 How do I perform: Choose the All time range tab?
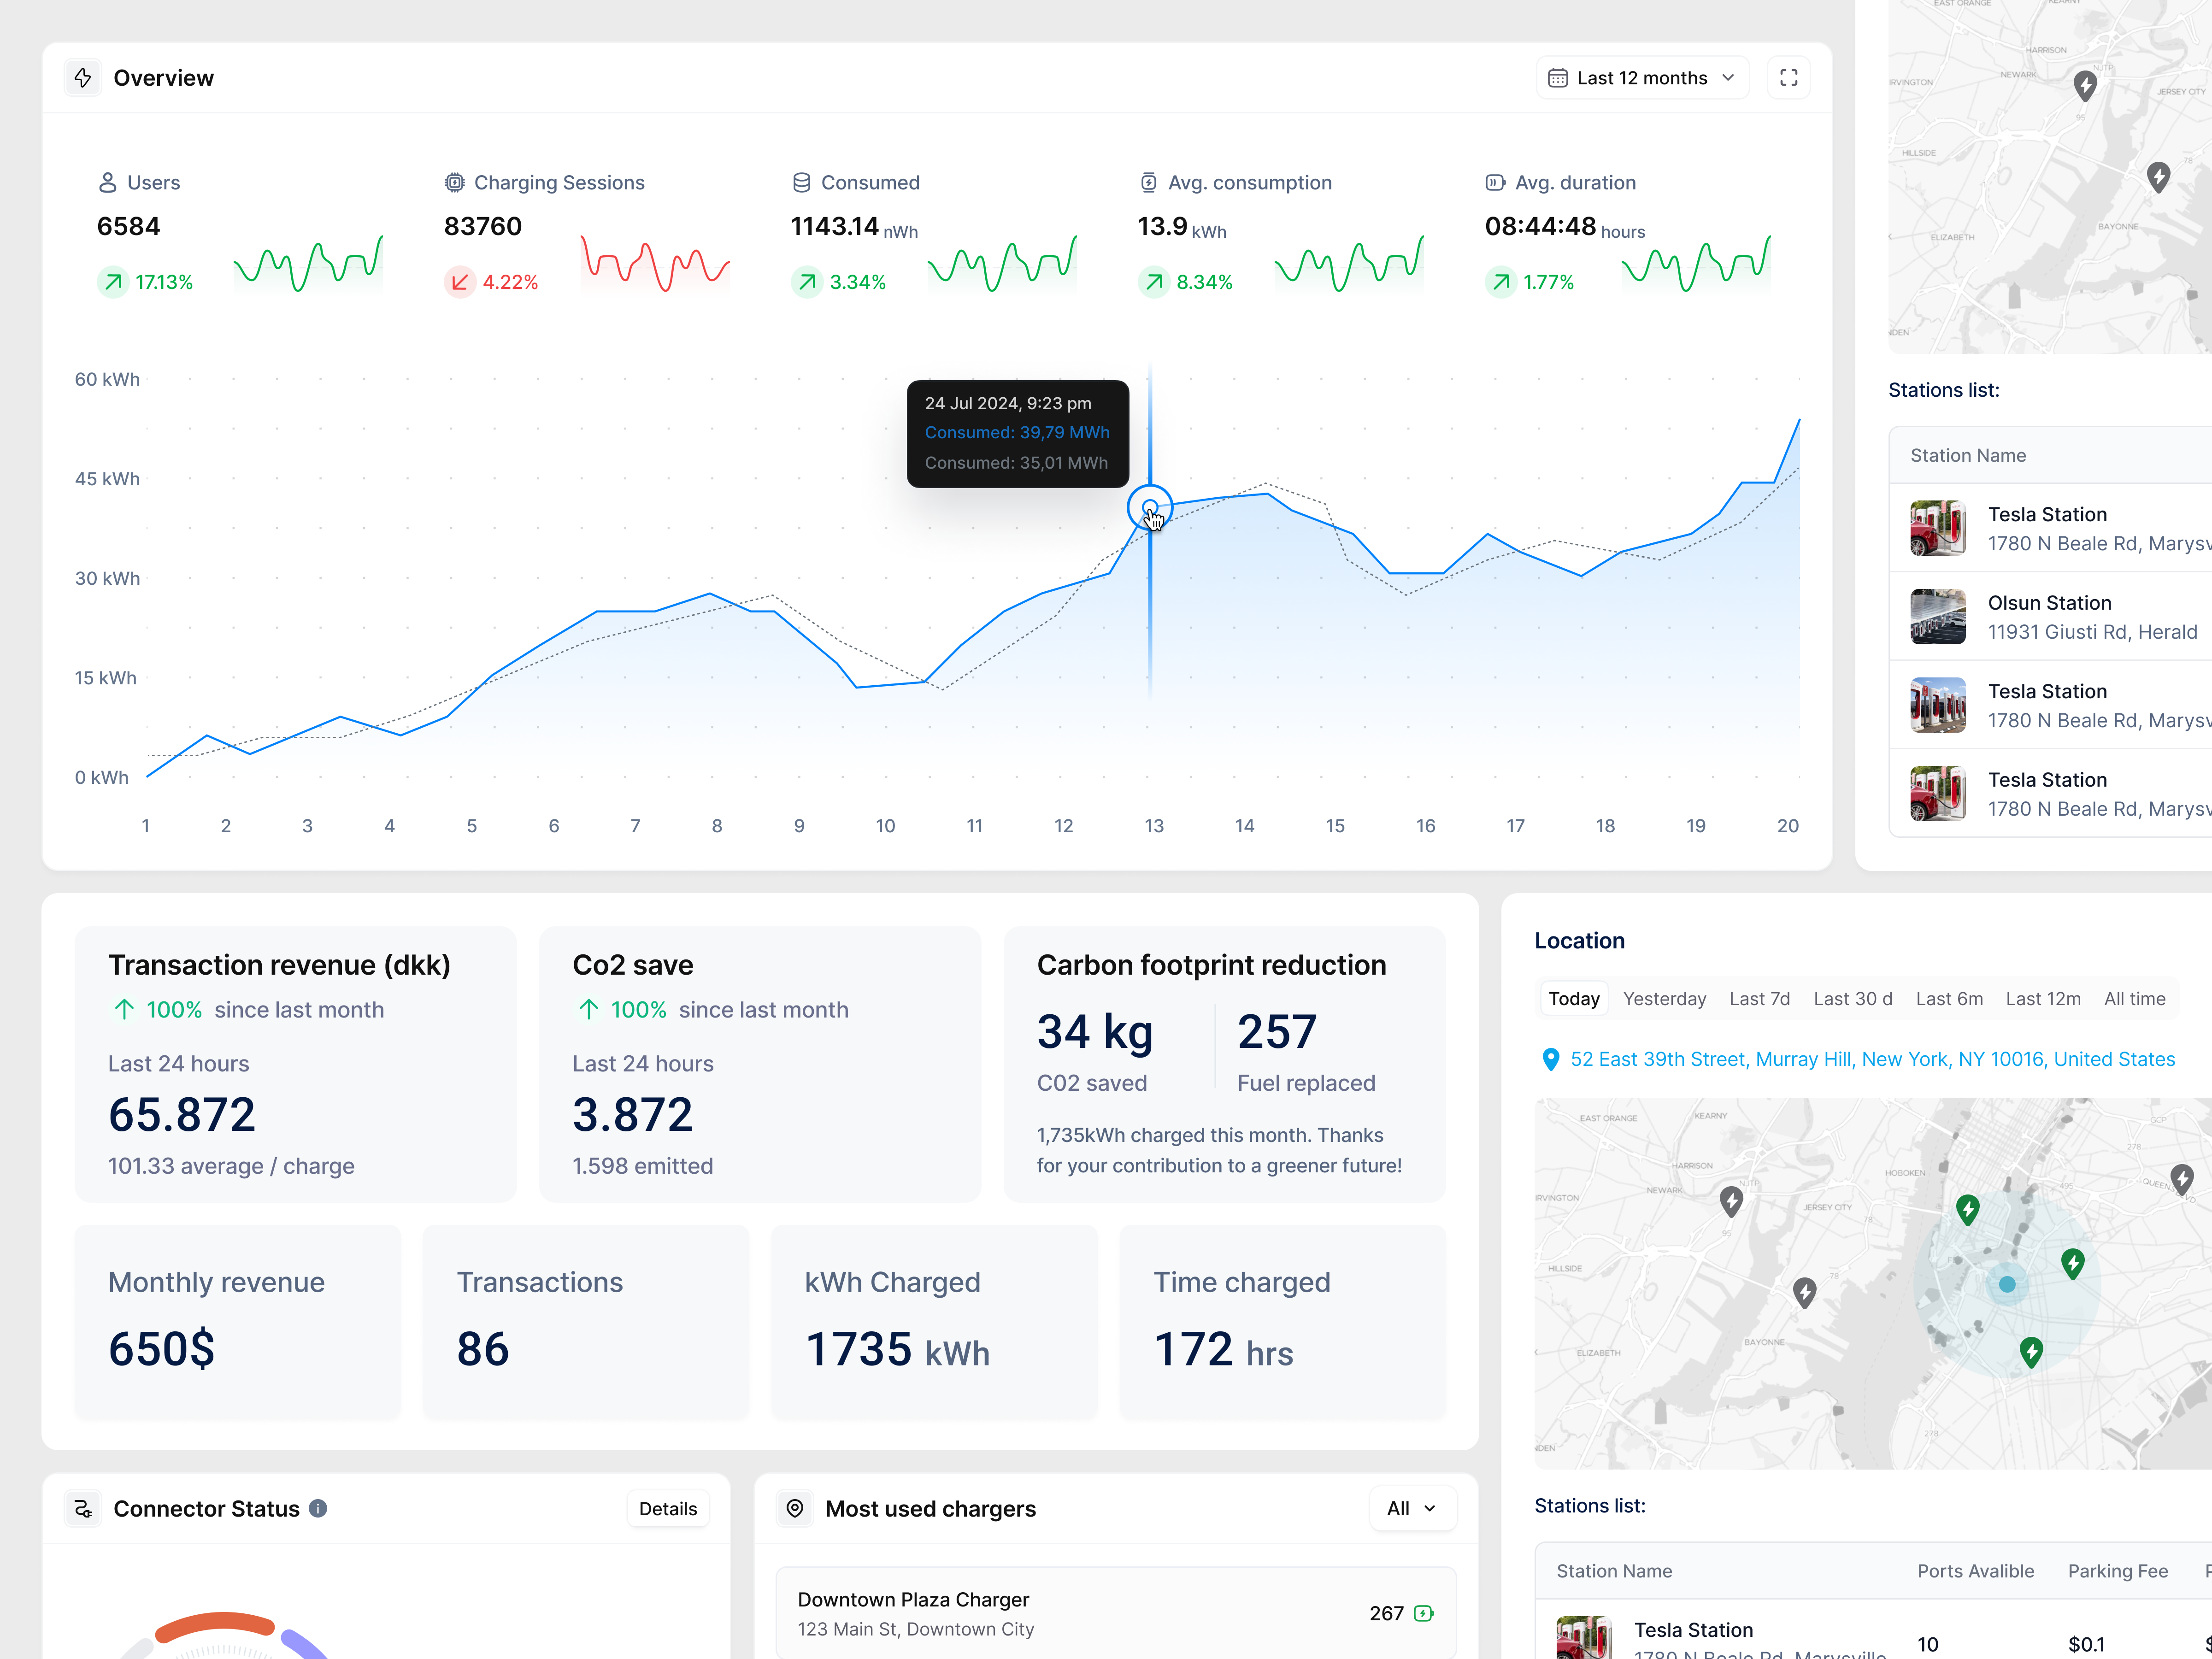point(2134,998)
